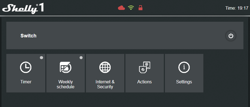Open the Actions icon
This screenshot has width=250, height=107.
coord(144,67)
